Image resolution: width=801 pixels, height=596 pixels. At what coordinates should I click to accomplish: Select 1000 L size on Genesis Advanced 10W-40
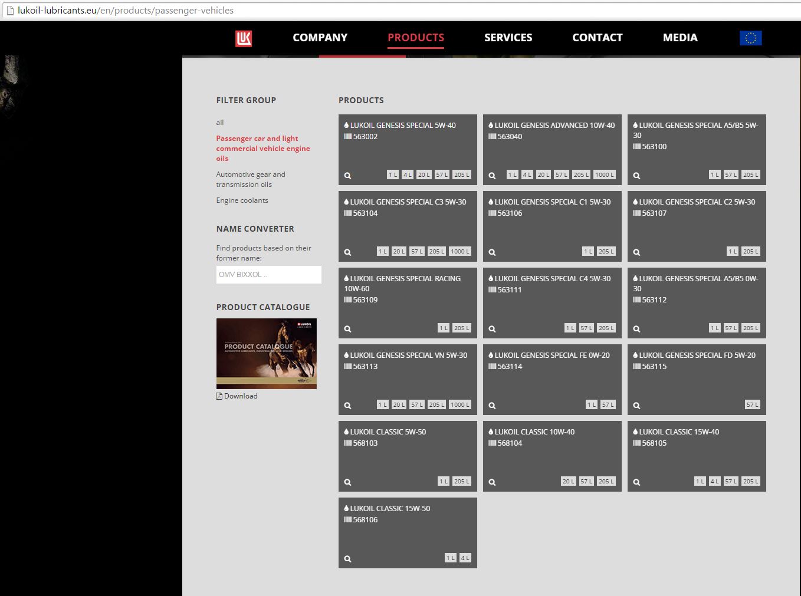pyautogui.click(x=605, y=175)
